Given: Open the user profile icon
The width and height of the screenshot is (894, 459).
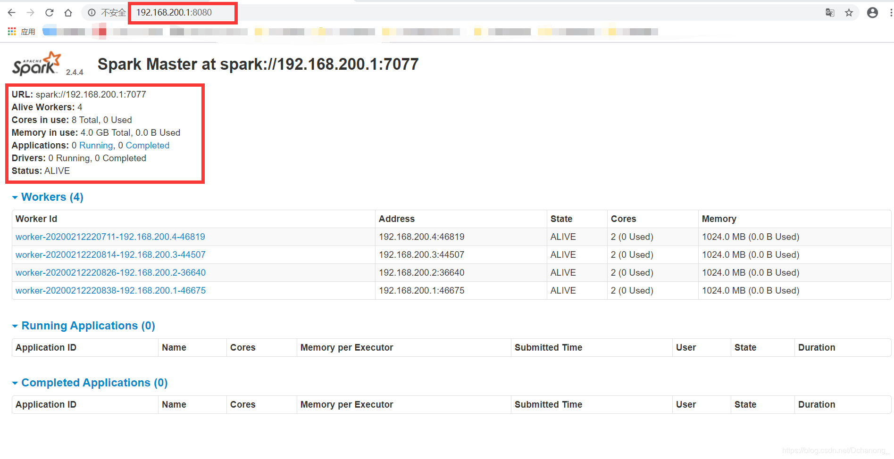Looking at the screenshot, I should 872,13.
